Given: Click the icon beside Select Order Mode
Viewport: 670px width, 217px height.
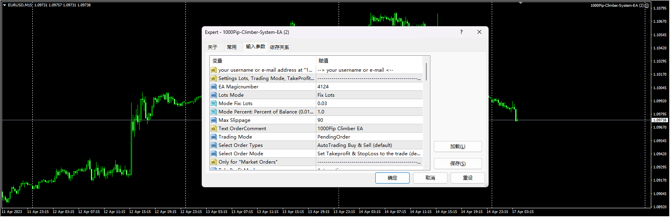Looking at the screenshot, I should 213,154.
